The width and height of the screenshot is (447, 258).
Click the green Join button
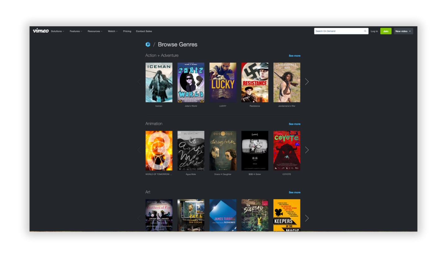click(386, 31)
